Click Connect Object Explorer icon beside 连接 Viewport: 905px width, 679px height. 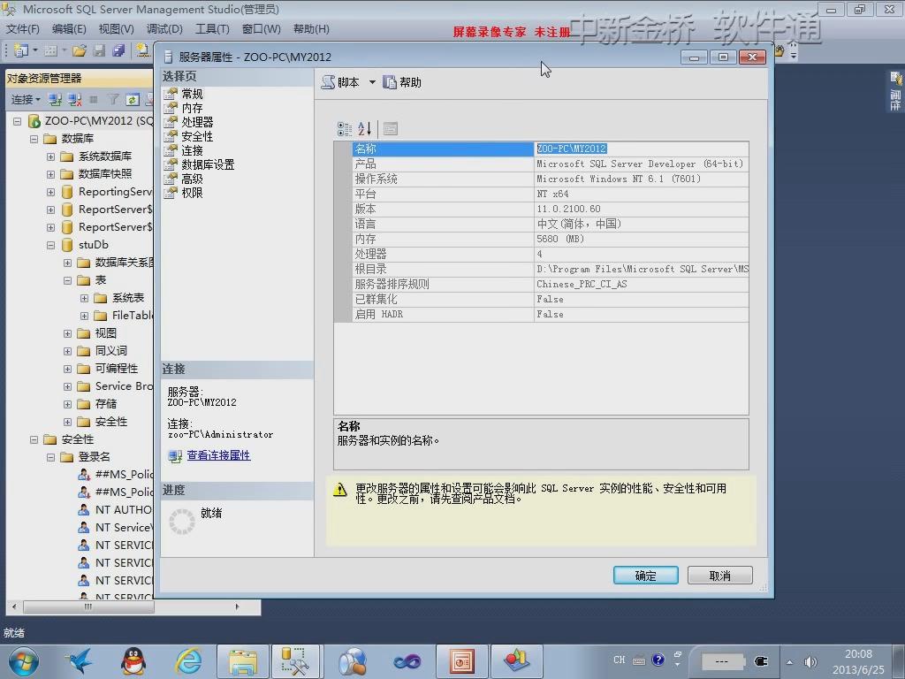[56, 100]
